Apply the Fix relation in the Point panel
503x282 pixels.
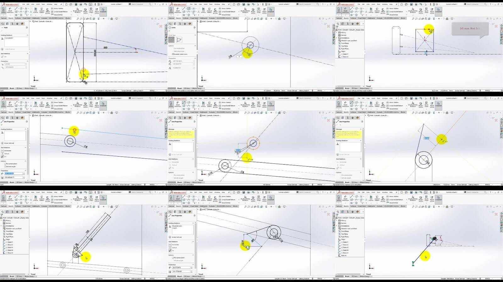[x=4, y=56]
